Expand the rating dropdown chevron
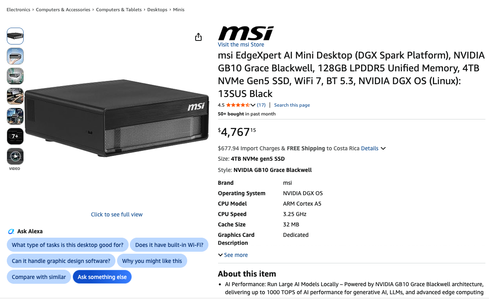Viewport: 489px width, 299px height. coord(253,105)
